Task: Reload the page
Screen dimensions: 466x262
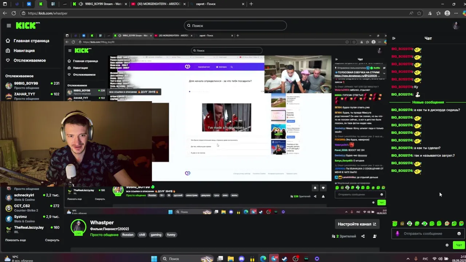Action: tap(13, 13)
